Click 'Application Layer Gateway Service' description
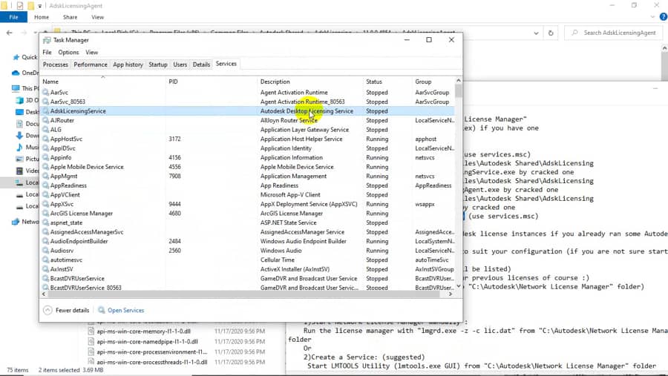The height and width of the screenshot is (376, 668). (x=304, y=130)
